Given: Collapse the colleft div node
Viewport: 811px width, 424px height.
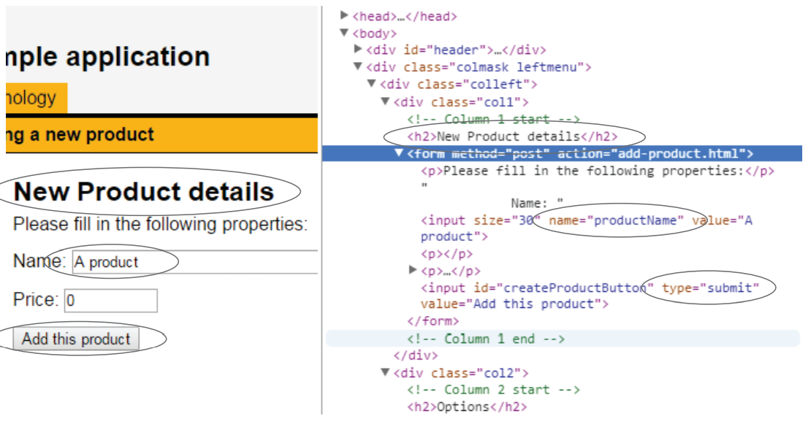Looking at the screenshot, I should point(371,83).
